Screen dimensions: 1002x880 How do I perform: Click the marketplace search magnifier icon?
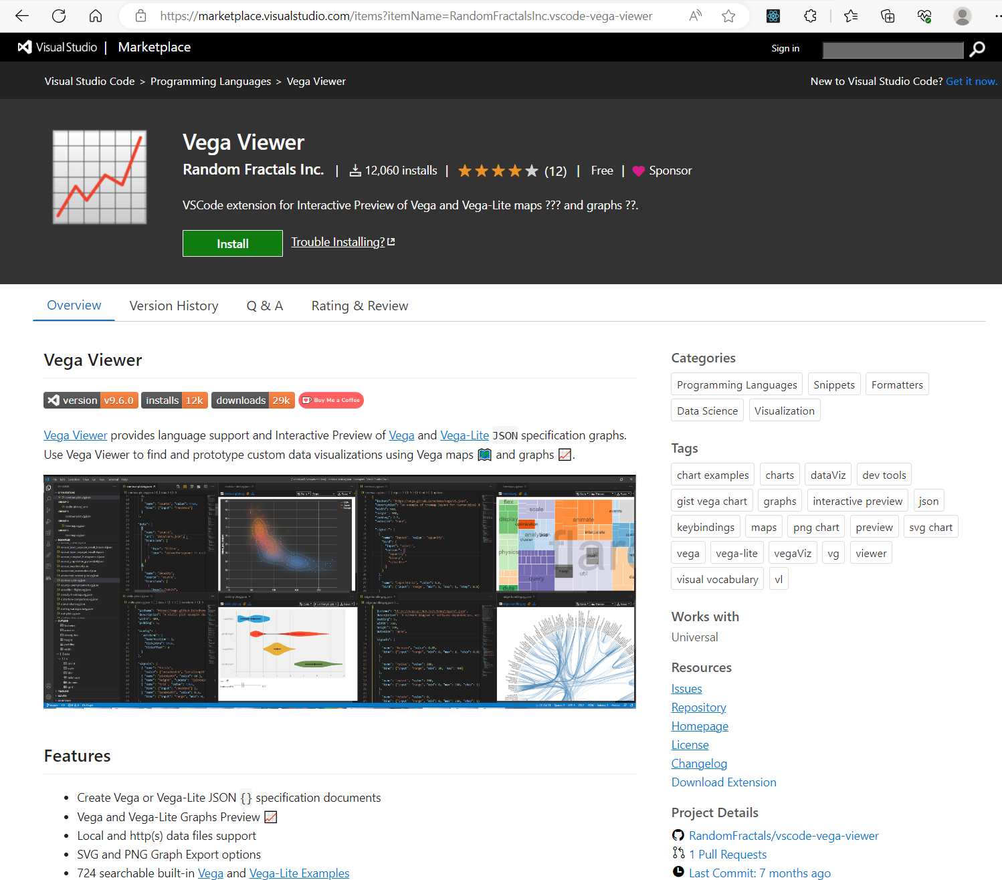(977, 49)
